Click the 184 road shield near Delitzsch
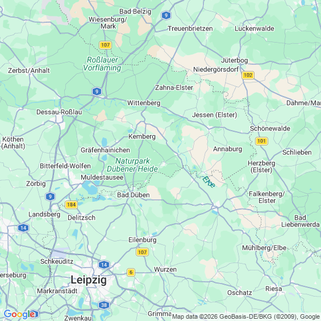Image resolution: width=321 pixels, height=321 pixels. [71, 205]
